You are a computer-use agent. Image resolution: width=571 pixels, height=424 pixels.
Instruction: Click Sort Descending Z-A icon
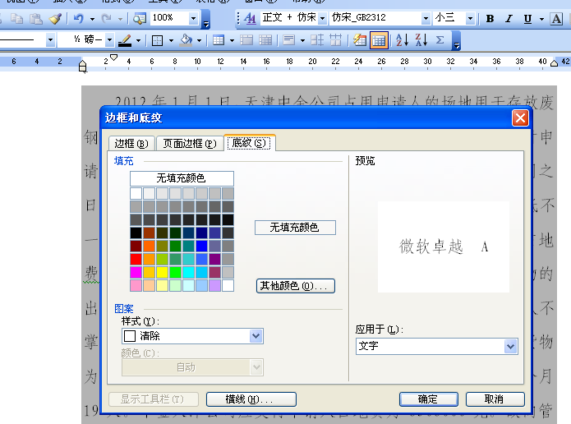coord(421,40)
